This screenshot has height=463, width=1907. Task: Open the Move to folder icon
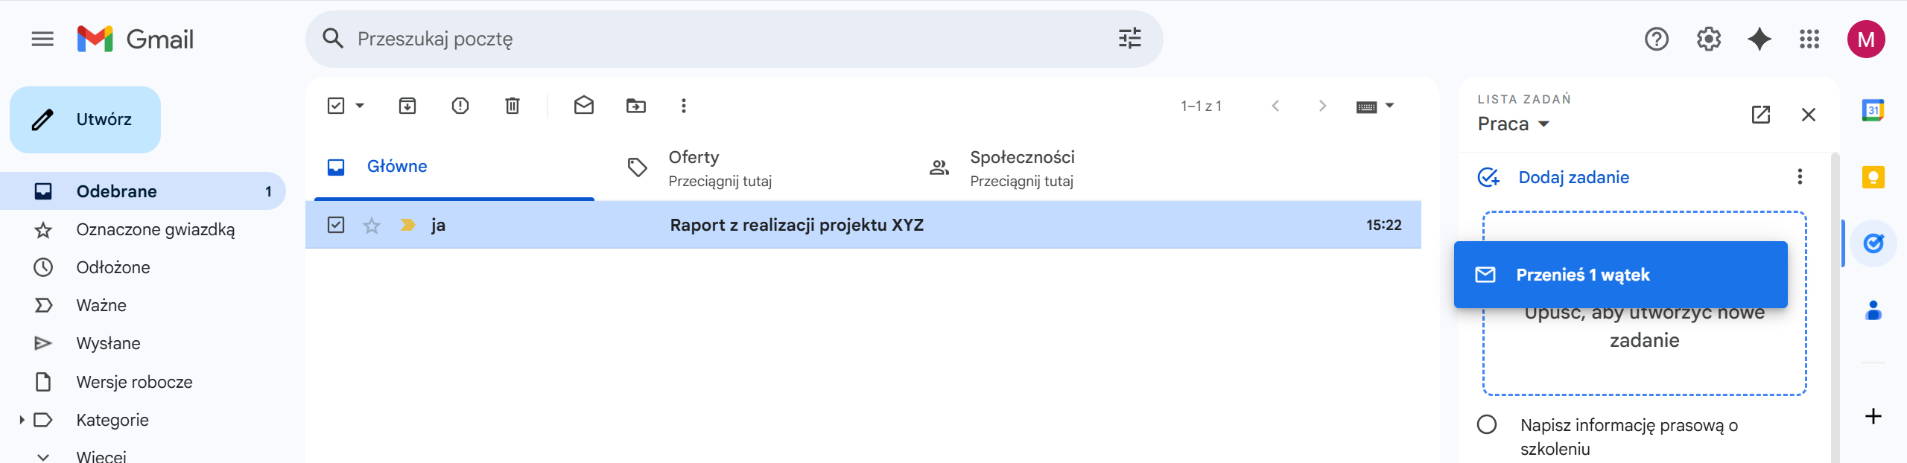coord(636,106)
